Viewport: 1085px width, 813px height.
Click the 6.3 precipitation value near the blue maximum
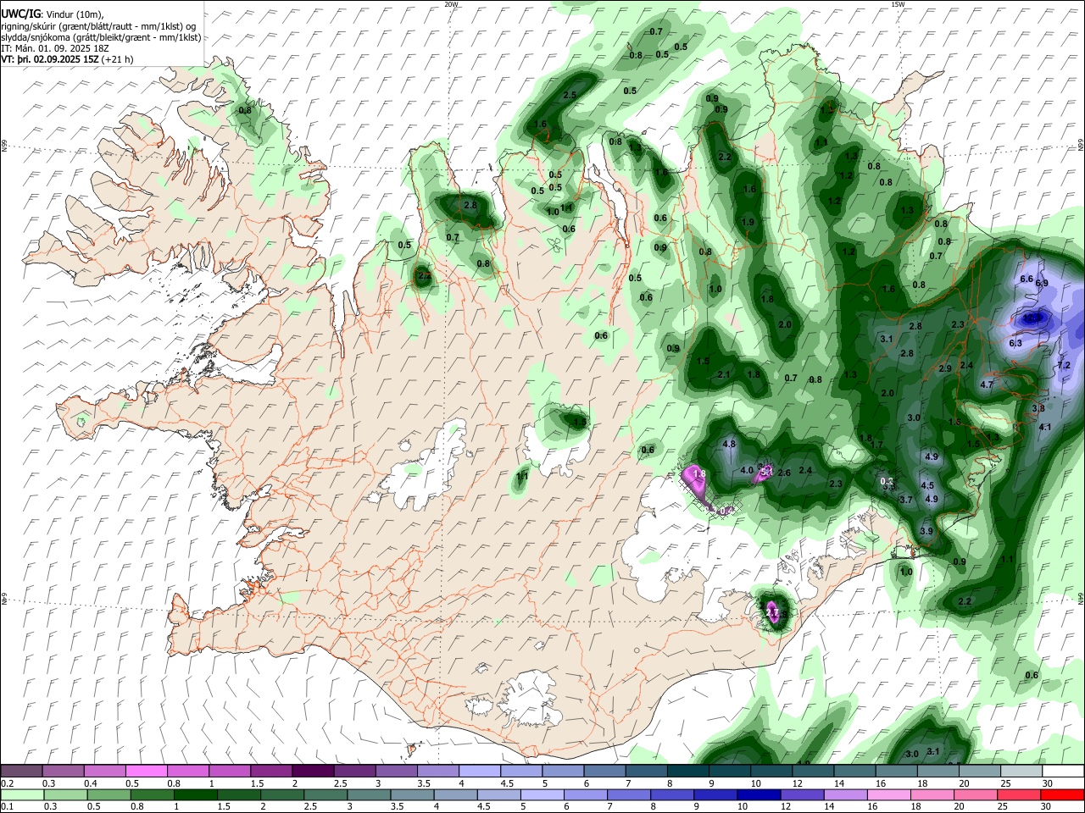[1015, 343]
